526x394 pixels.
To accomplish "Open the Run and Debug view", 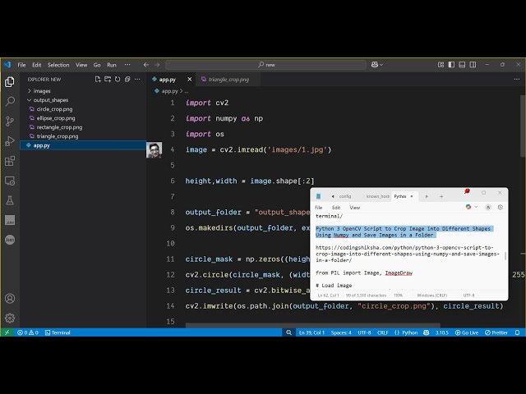I will (x=10, y=141).
